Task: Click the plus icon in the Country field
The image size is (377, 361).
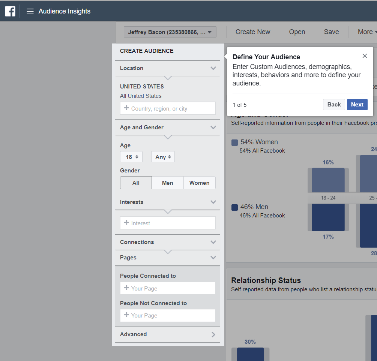Action: tap(126, 108)
